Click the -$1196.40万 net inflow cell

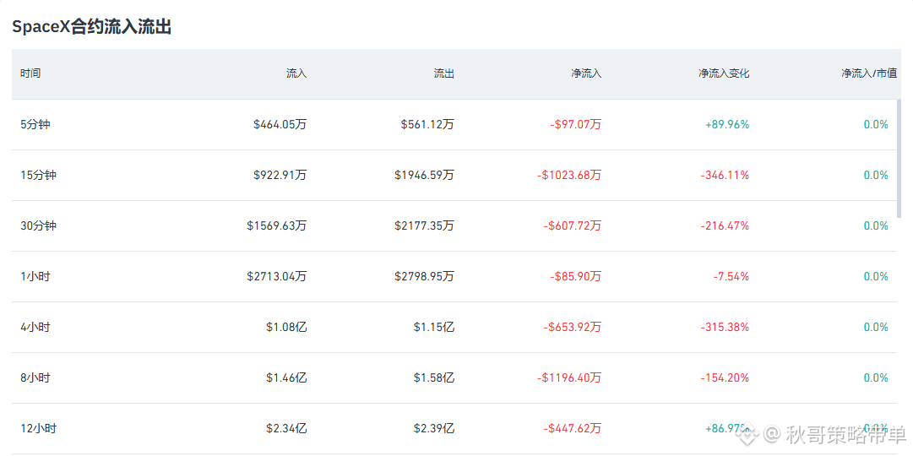569,377
